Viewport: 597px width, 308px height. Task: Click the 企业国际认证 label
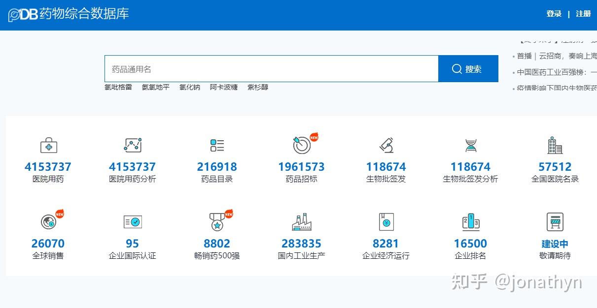[133, 256]
